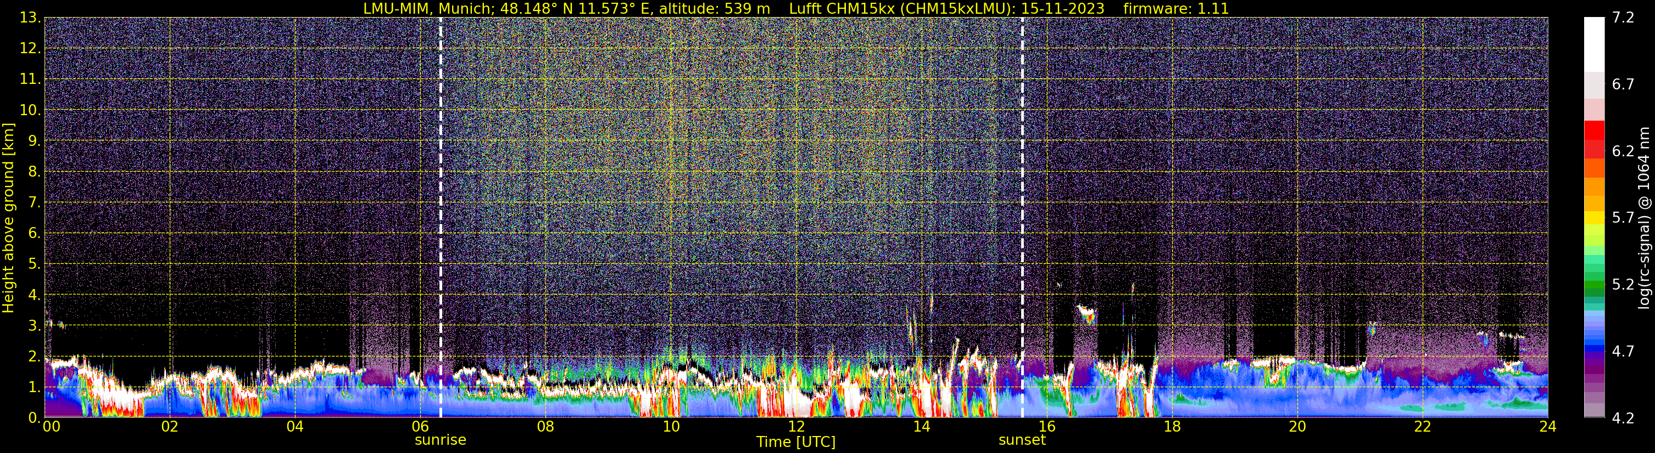
Task: Click time-axis tick label '24'
Action: pos(1548,427)
